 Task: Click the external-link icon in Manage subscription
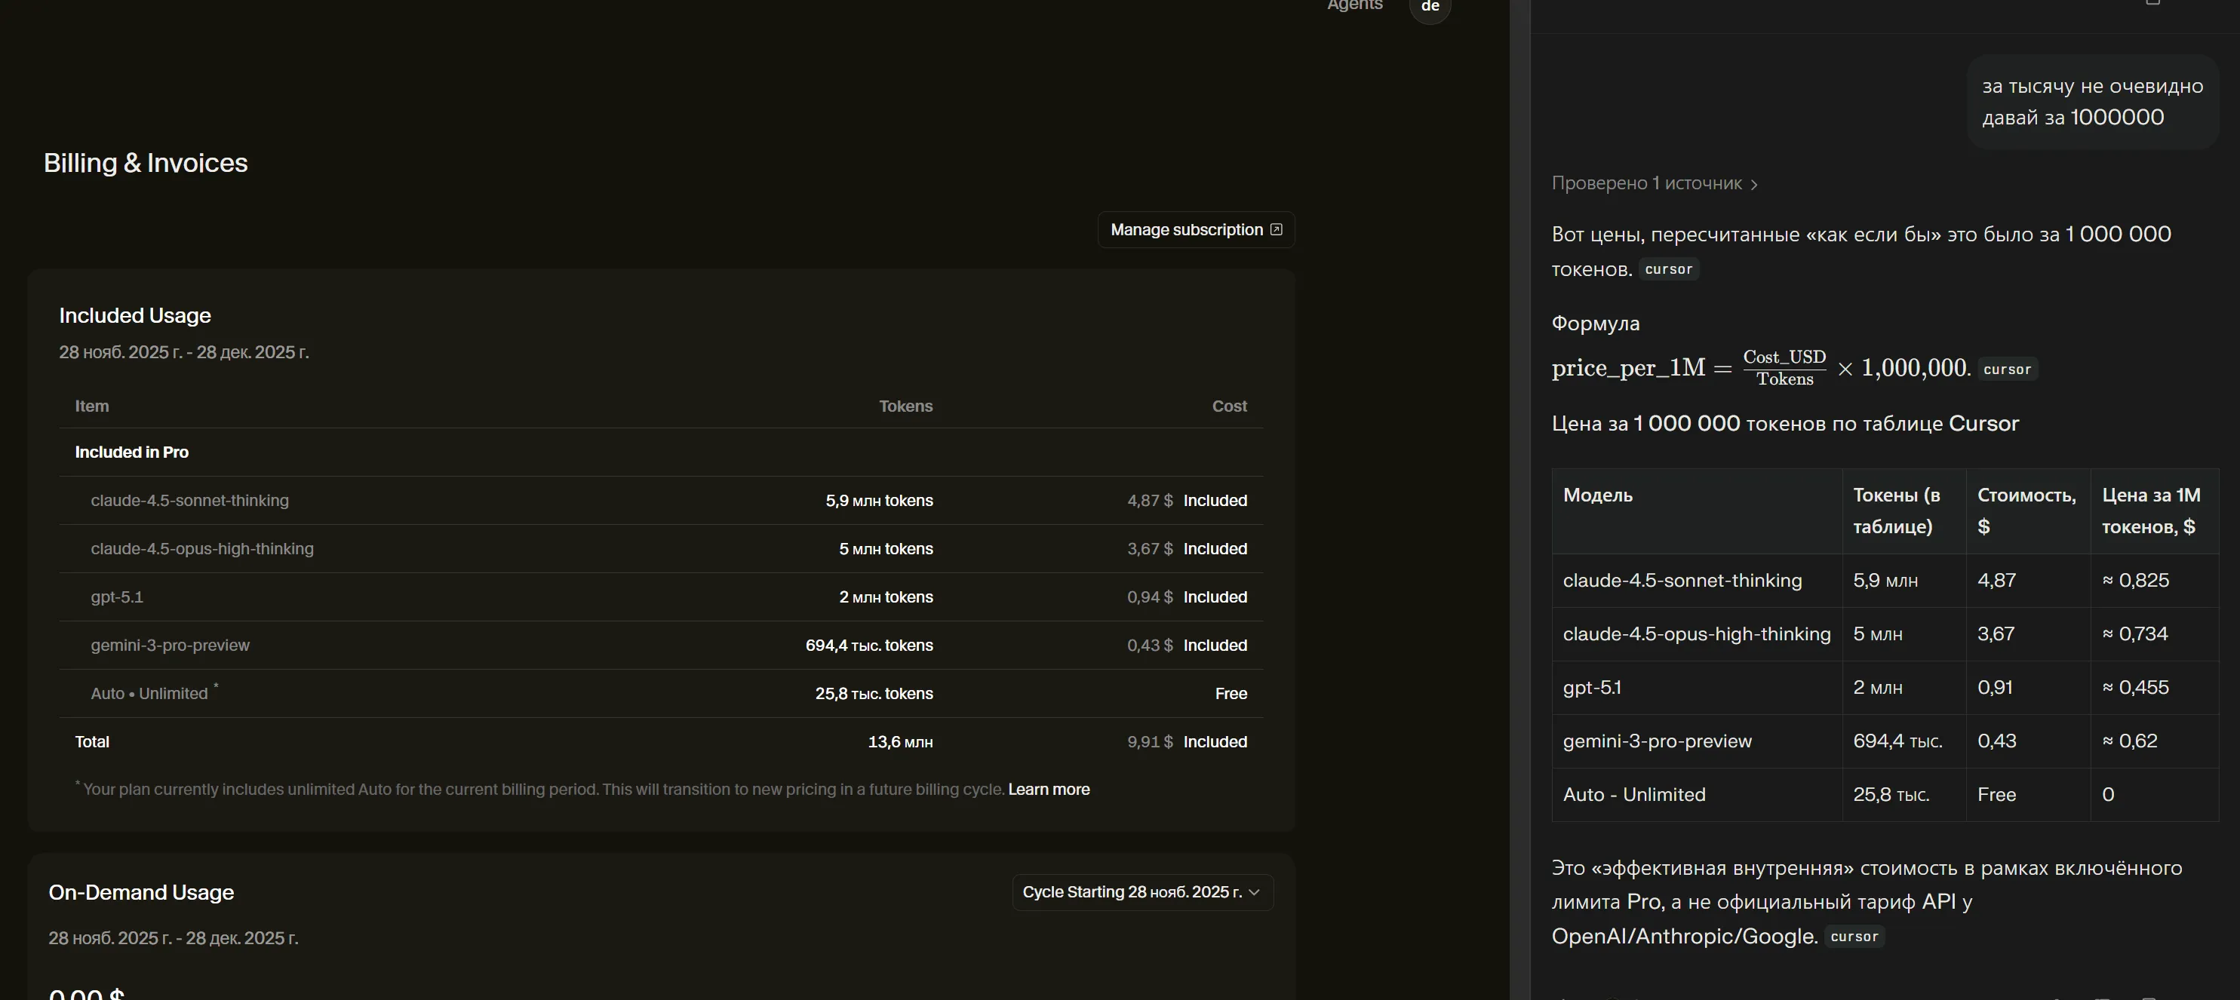click(x=1276, y=229)
